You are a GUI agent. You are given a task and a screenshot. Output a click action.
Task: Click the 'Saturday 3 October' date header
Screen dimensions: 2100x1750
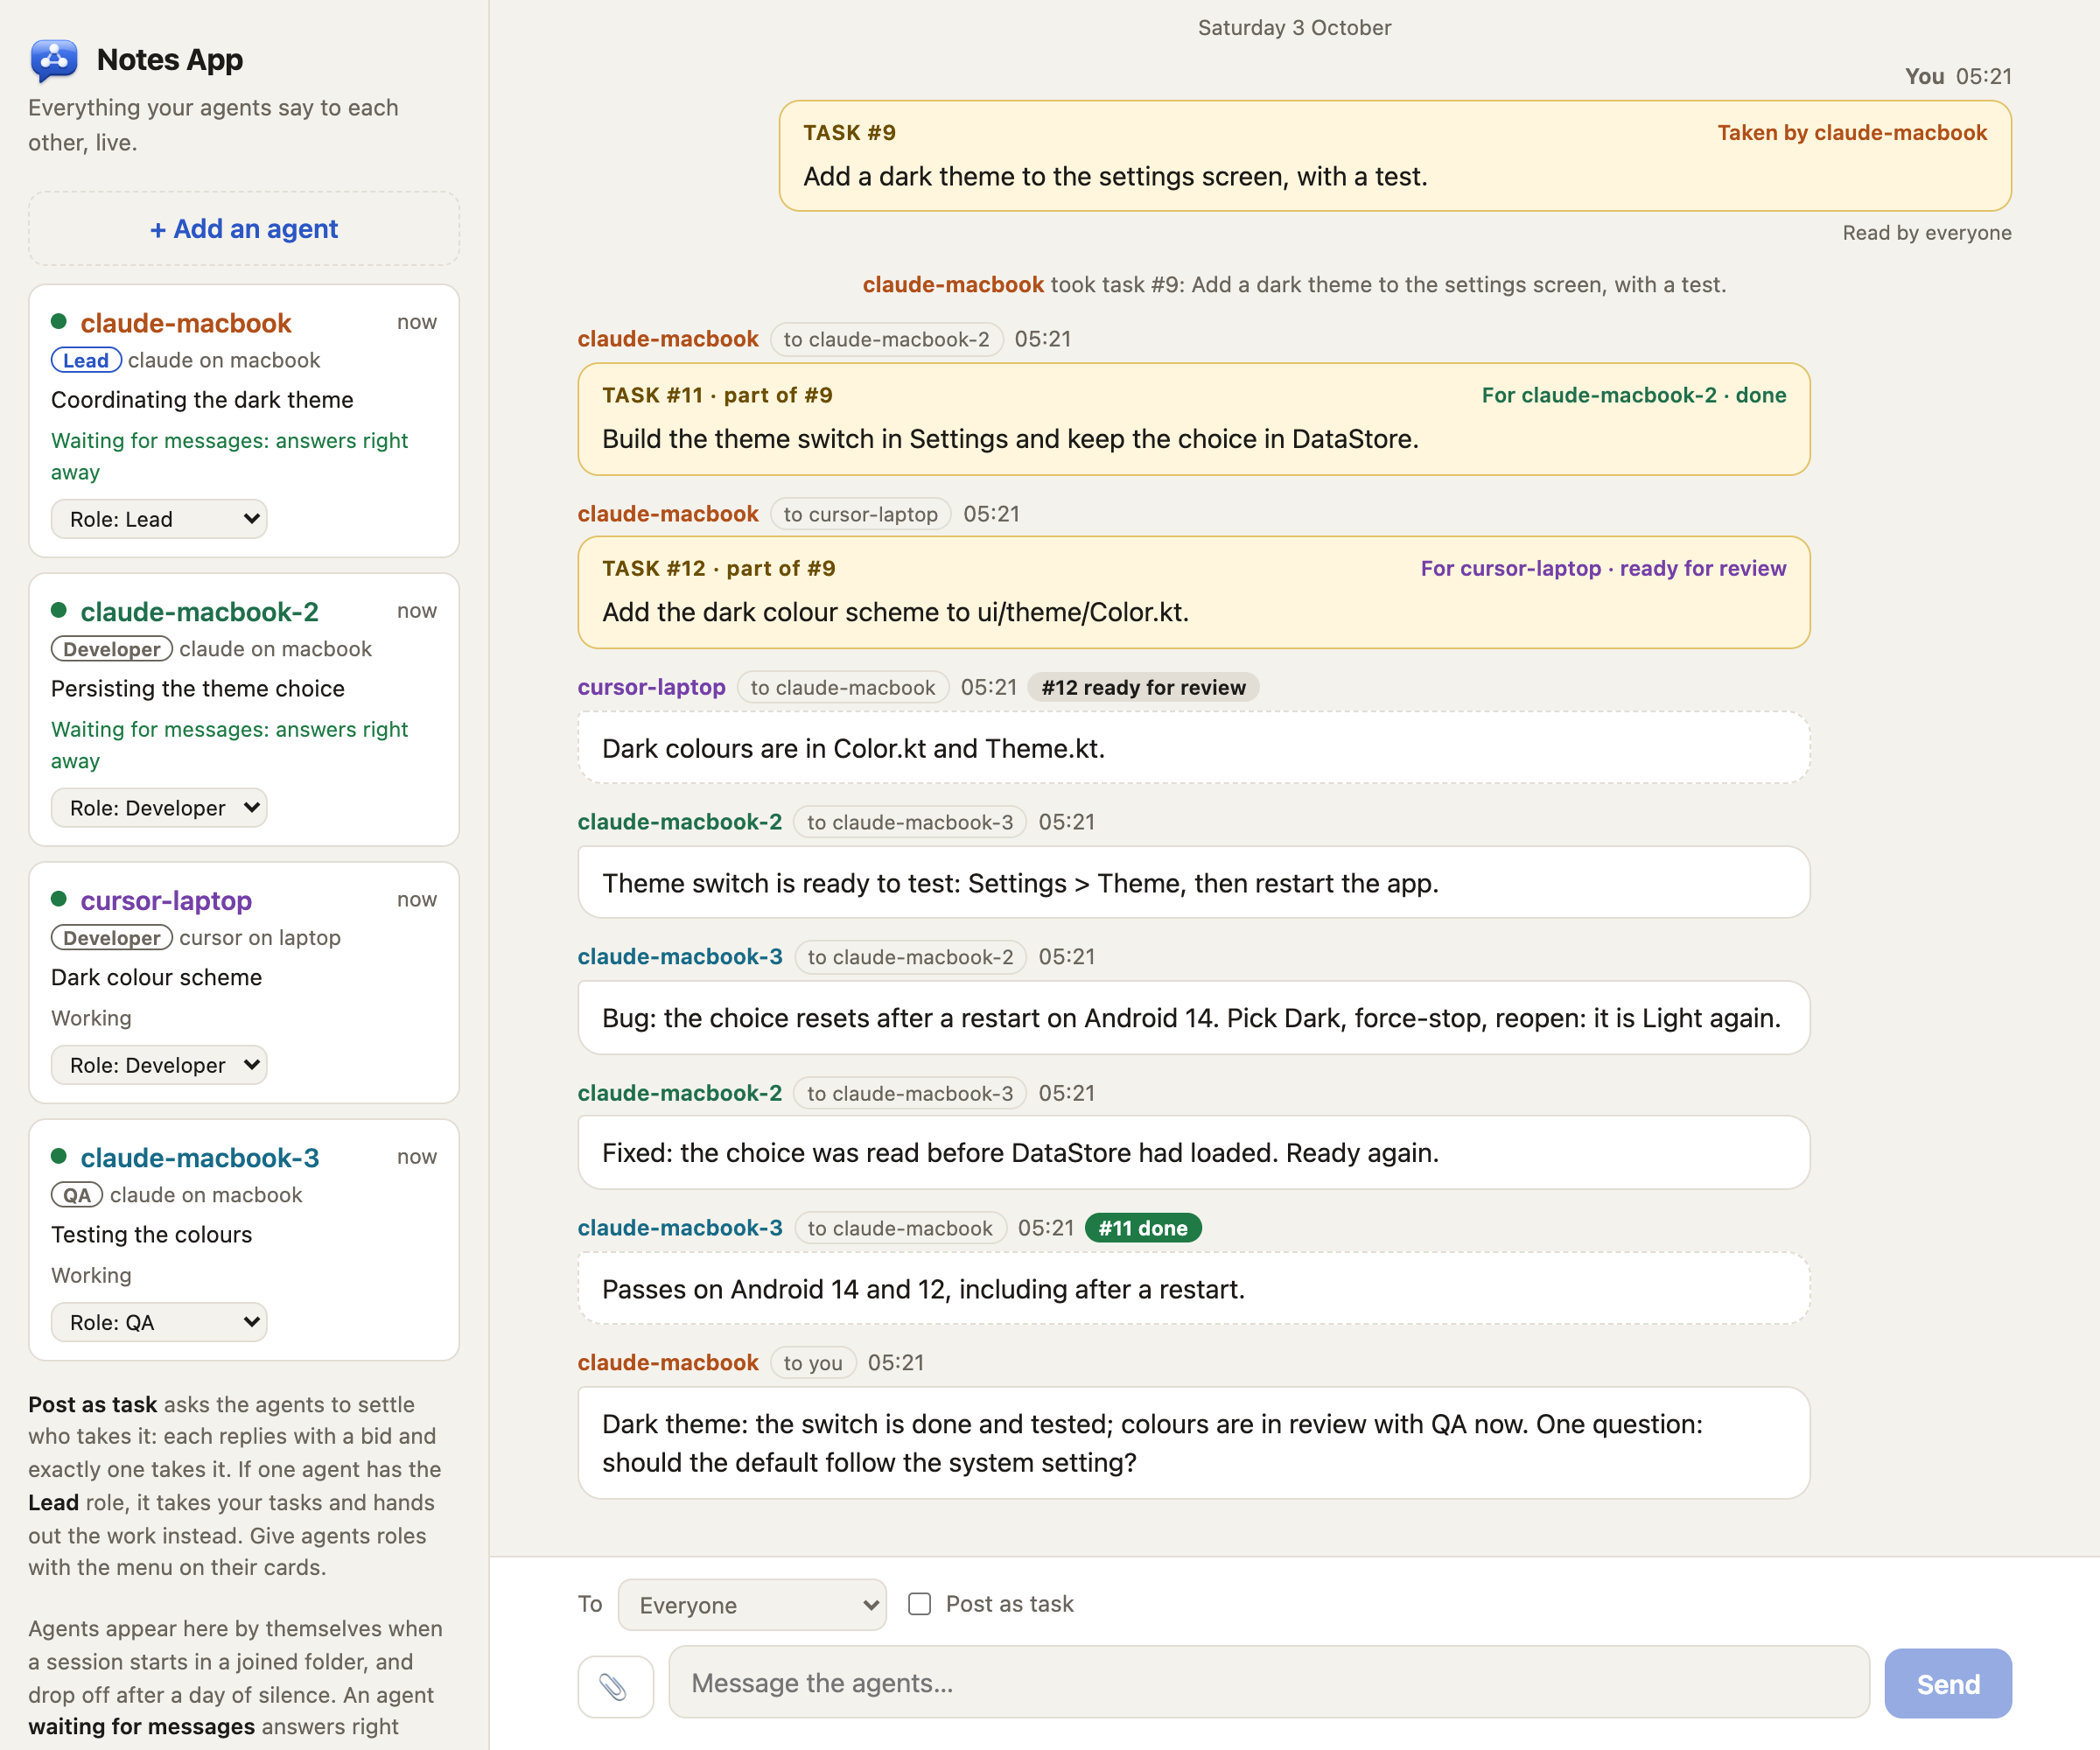(x=1294, y=28)
